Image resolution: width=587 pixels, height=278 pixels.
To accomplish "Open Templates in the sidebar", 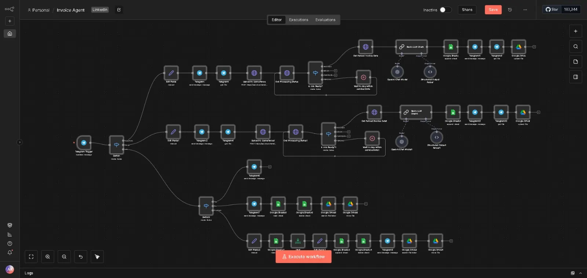I will point(10,225).
